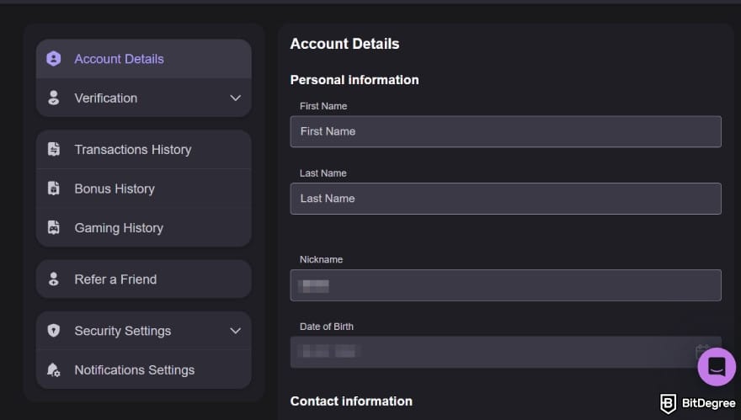Open the Date of Birth calendar icon
741x420 pixels.
click(701, 352)
